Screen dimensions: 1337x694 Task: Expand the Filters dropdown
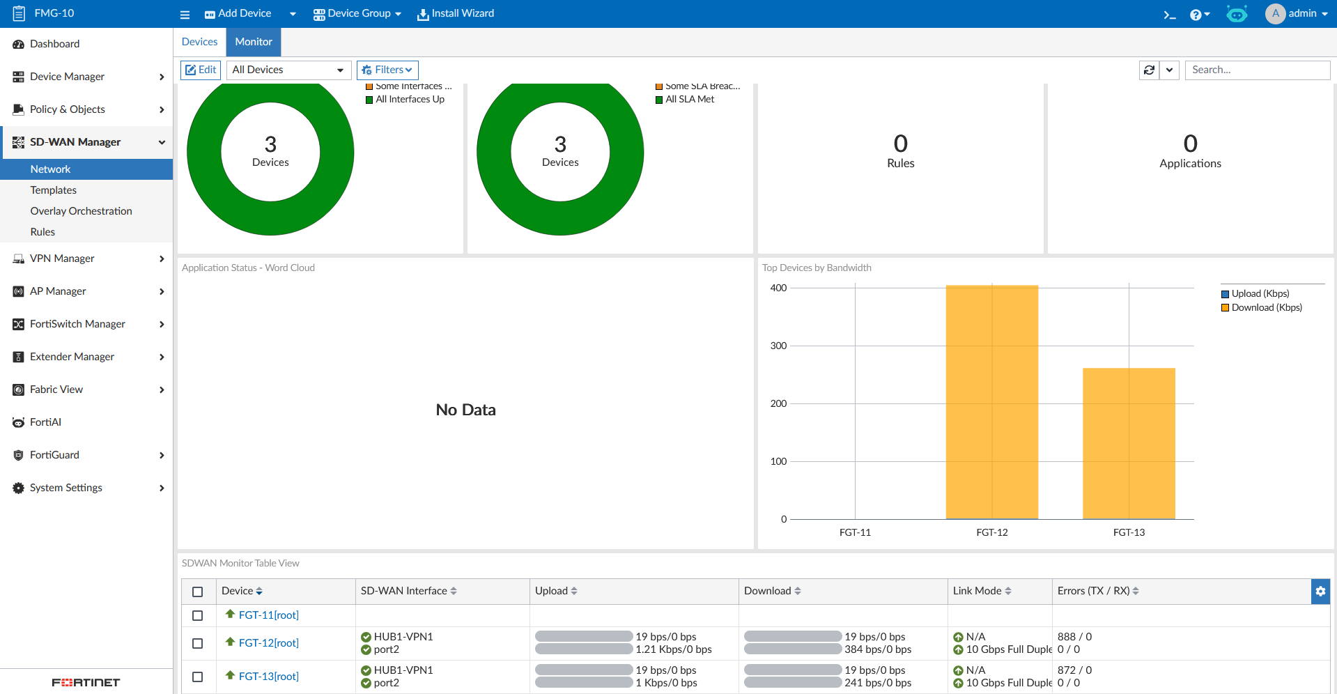[387, 70]
